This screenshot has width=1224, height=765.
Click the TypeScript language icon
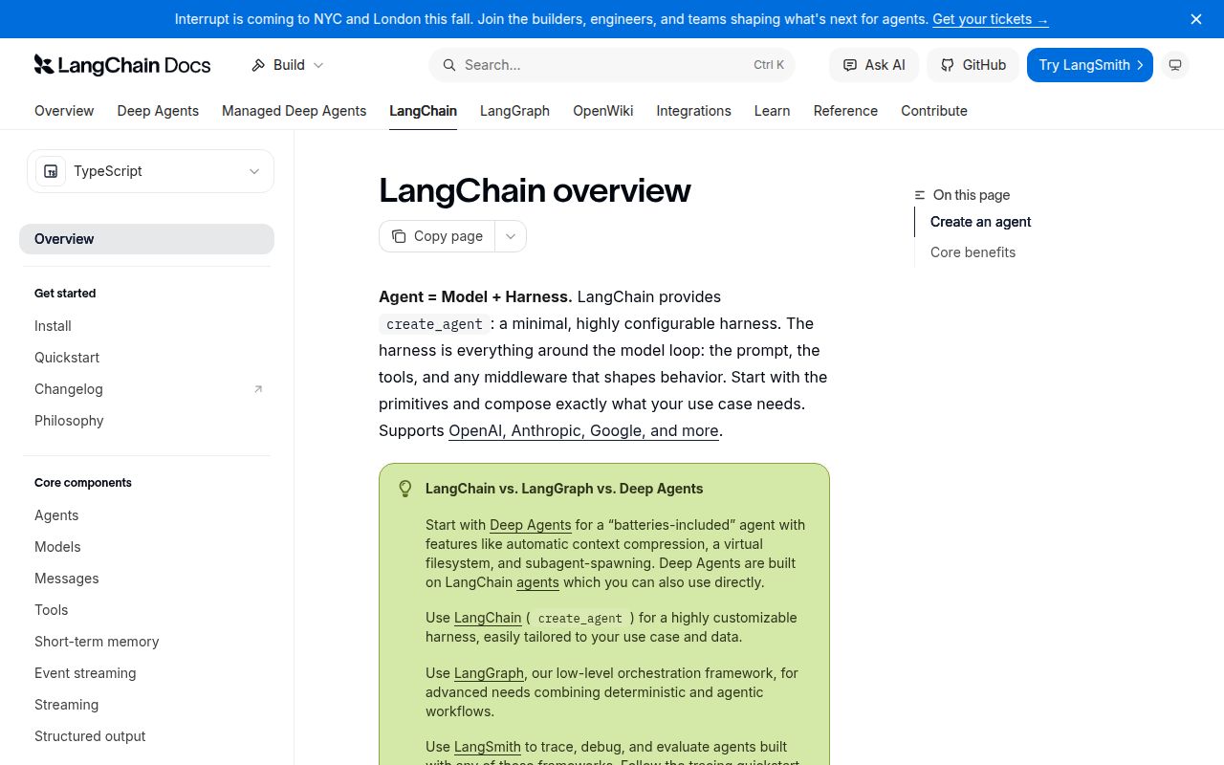pyautogui.click(x=51, y=171)
